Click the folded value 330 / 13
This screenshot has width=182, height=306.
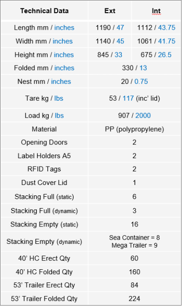click(134, 68)
